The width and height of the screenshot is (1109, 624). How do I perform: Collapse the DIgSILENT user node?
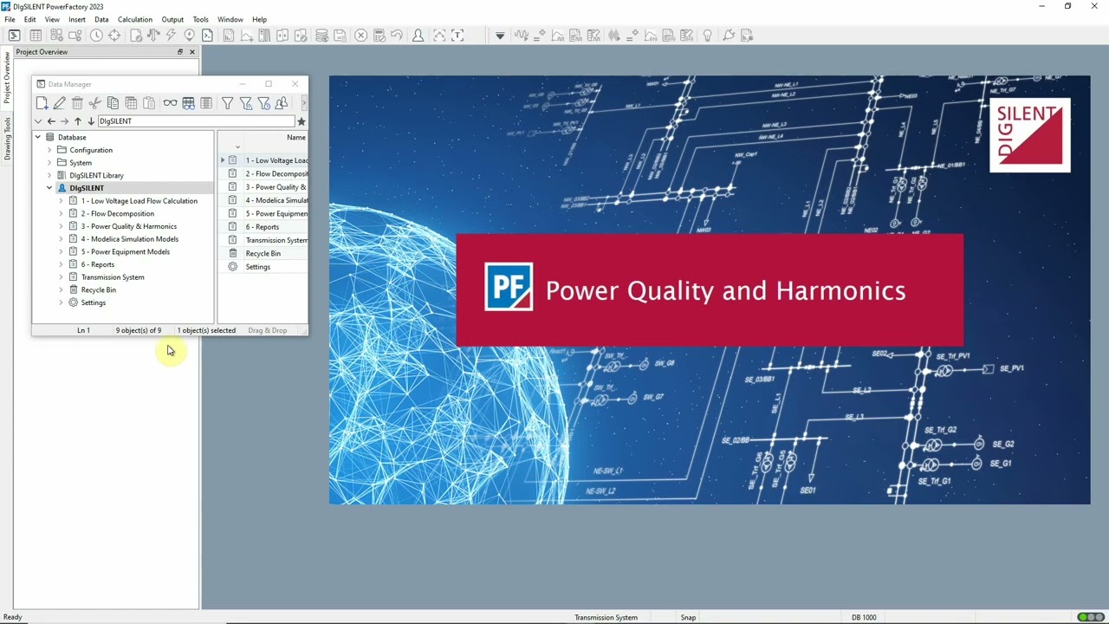[x=49, y=188]
